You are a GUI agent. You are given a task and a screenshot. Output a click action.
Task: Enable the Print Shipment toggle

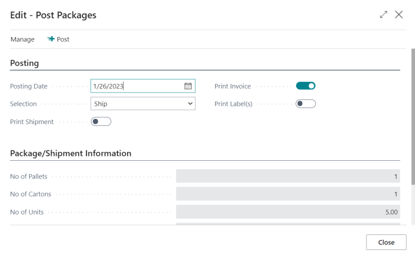(x=101, y=122)
